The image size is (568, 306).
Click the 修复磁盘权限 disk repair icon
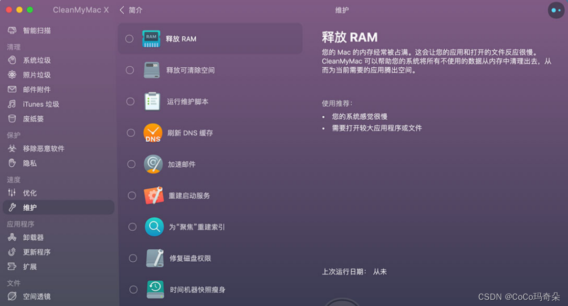pyautogui.click(x=155, y=258)
